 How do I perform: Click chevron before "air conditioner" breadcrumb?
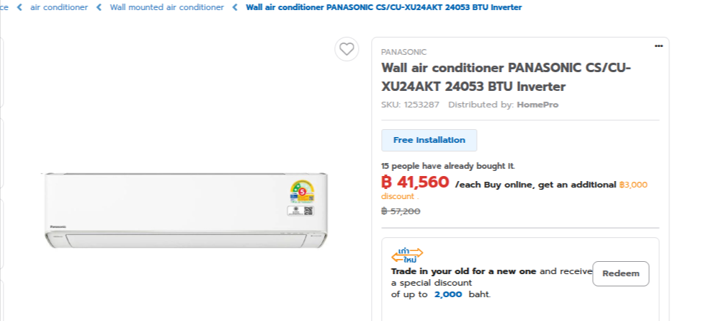click(x=19, y=7)
